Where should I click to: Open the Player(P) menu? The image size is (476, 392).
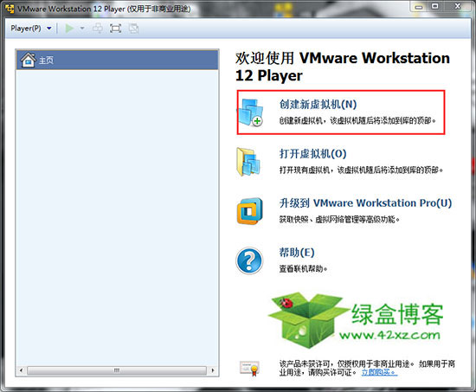[26, 29]
